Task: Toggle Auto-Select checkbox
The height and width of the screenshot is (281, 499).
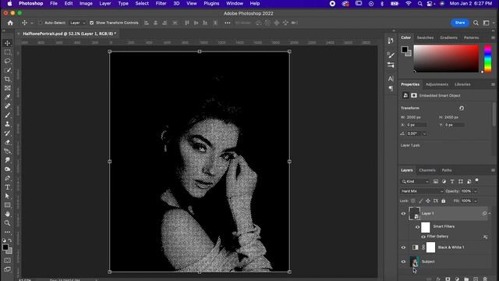Action: pyautogui.click(x=41, y=23)
